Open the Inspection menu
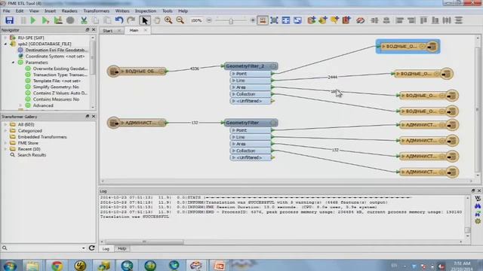483x271 pixels. [146, 11]
